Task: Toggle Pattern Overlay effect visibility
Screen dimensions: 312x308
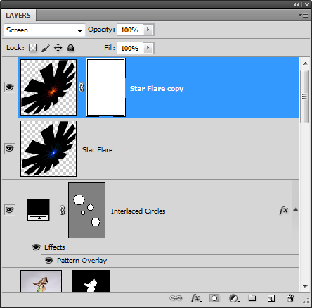Action: tap(48, 261)
